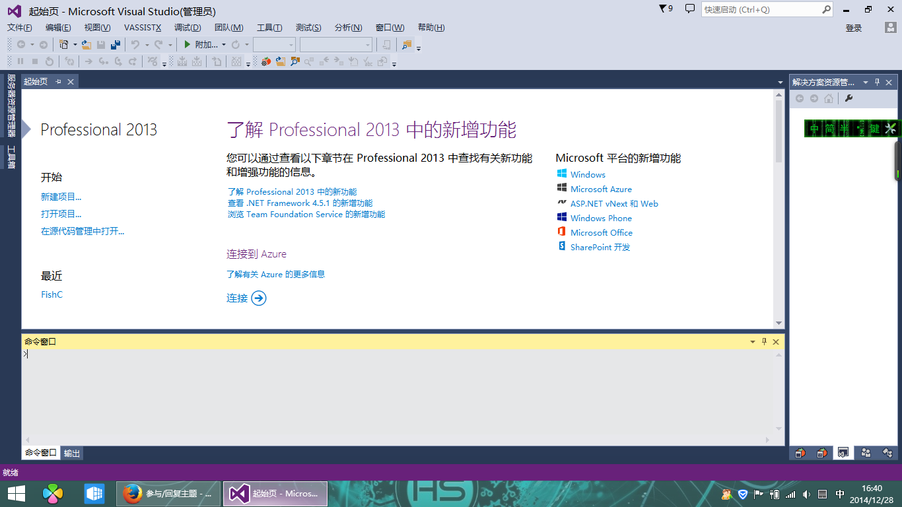
Task: Click the New Project toolbar icon
Action: pos(63,44)
